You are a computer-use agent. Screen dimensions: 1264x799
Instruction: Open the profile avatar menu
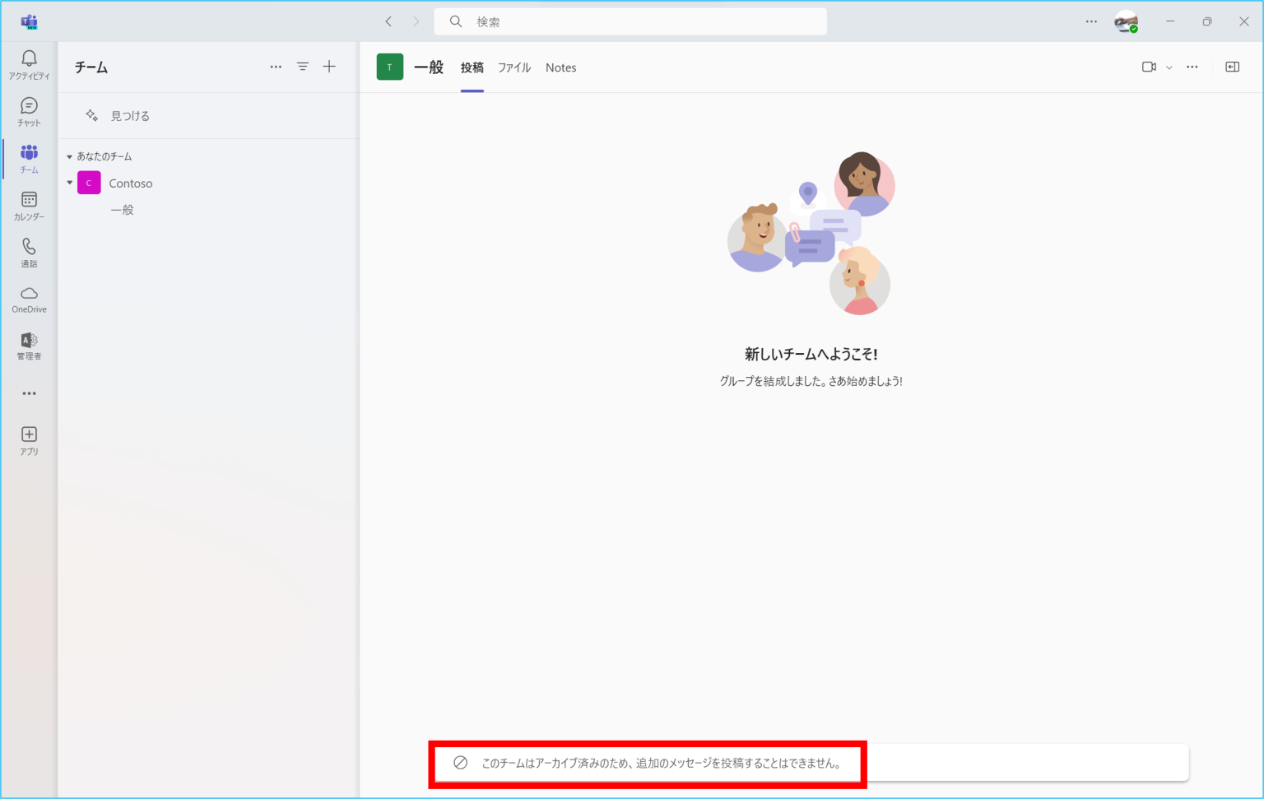point(1125,21)
